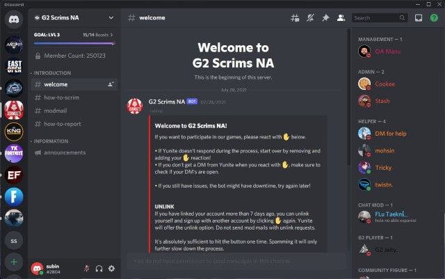Open the announcements channel
This screenshot has height=279, width=445.
65,152
